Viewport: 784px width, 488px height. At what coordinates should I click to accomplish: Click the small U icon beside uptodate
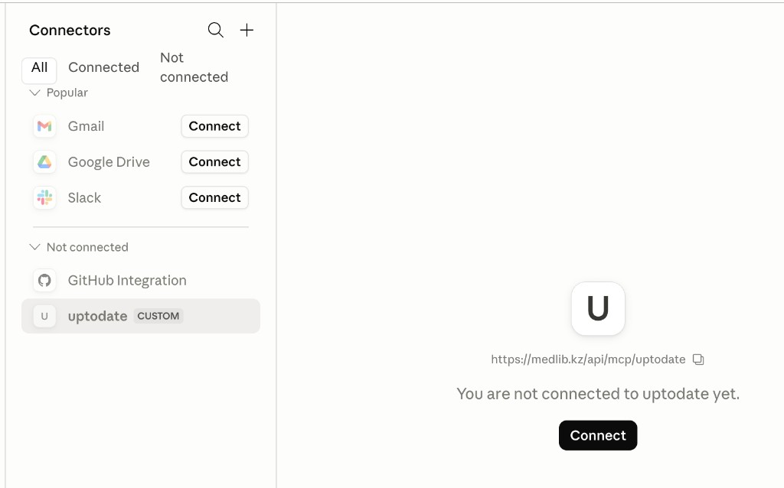tap(44, 316)
